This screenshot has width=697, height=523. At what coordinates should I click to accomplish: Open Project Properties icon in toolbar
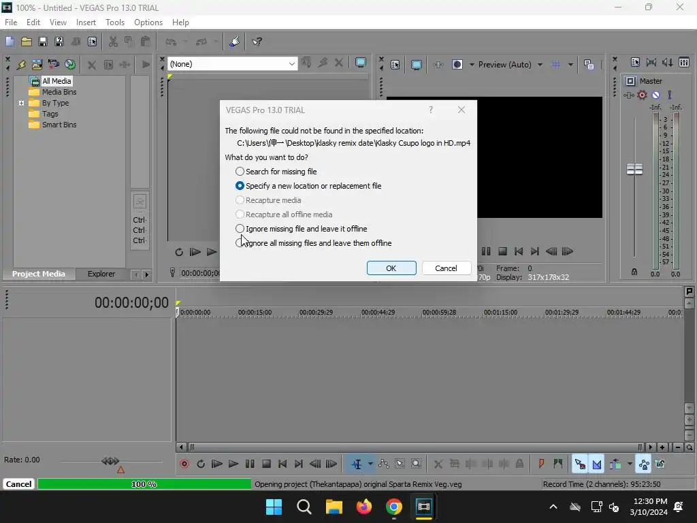click(92, 42)
